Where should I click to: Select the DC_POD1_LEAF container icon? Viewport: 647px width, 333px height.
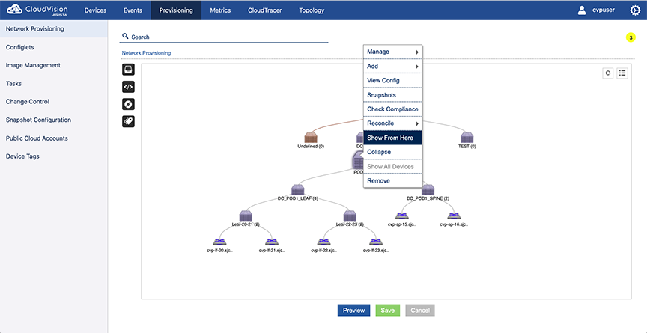coord(297,189)
